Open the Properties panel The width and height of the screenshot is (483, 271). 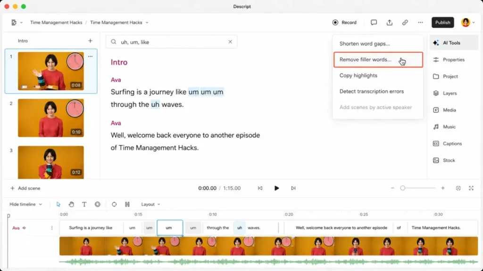point(453,60)
